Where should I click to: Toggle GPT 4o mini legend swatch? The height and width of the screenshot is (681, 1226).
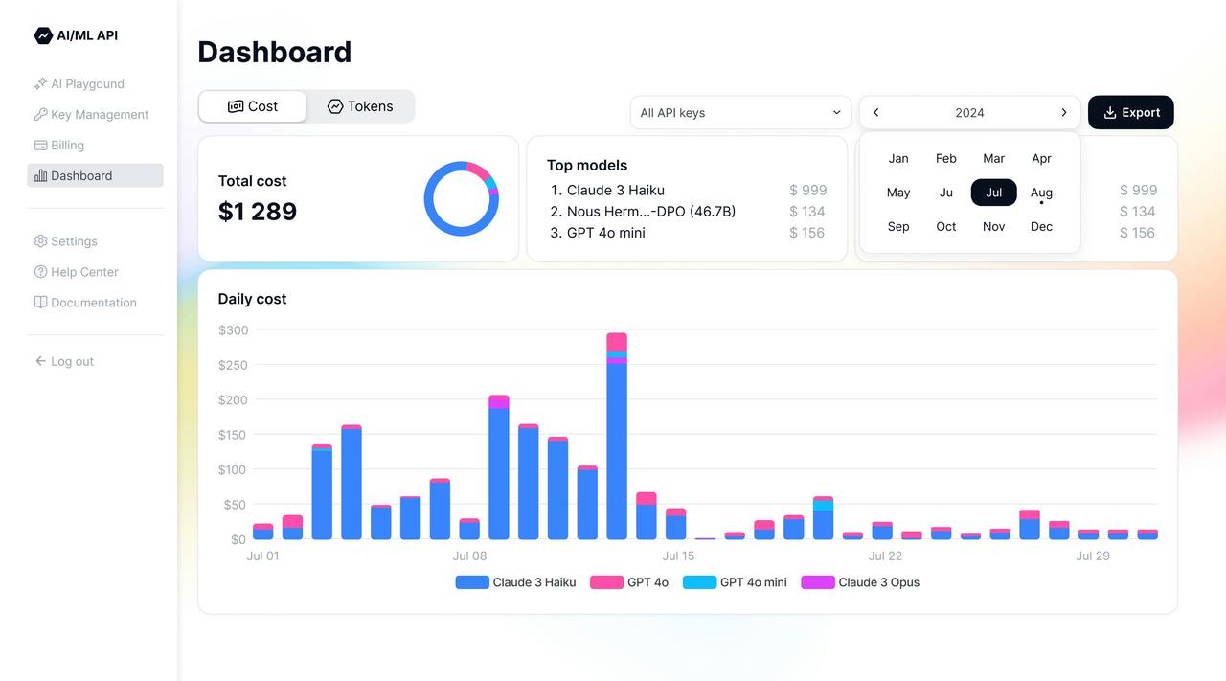click(699, 582)
